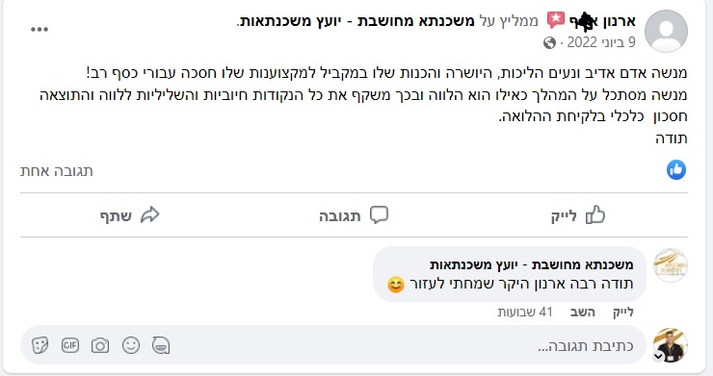The width and height of the screenshot is (713, 376).
Task: Open the emoji smiley picker
Action: (x=131, y=345)
